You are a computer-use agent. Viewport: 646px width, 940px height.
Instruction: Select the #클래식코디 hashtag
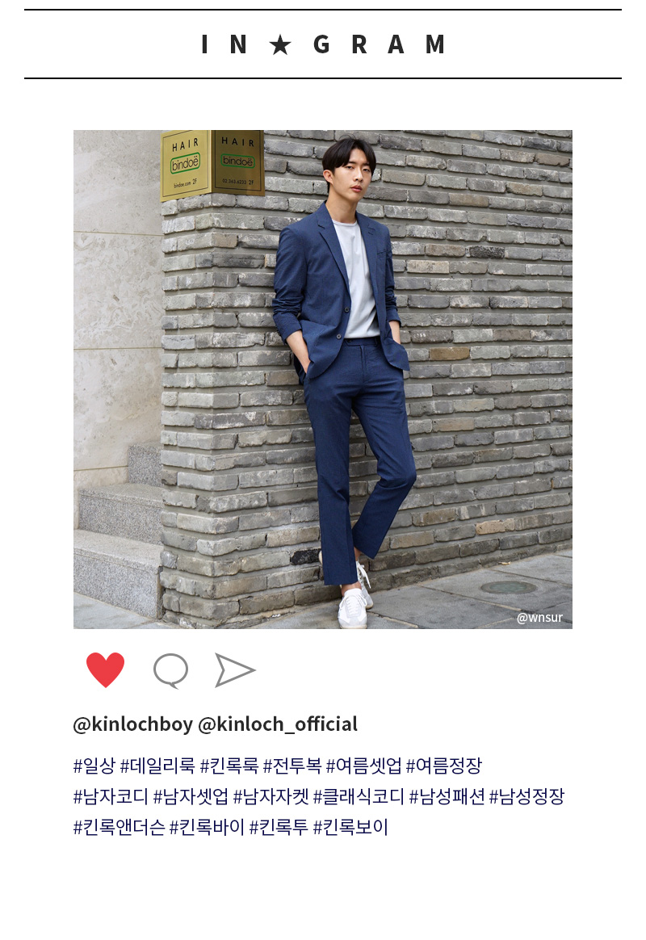(359, 797)
